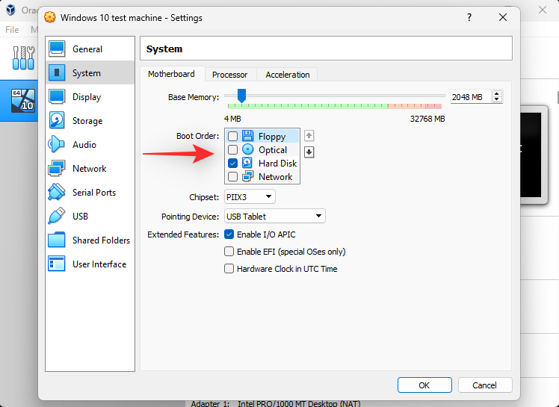Move boot device up with arrow button
The width and height of the screenshot is (559, 407).
[309, 136]
